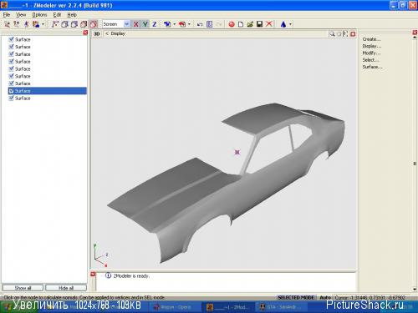The image size is (418, 313).
Task: Click the SELECTED MODE status indicator
Action: 296,297
